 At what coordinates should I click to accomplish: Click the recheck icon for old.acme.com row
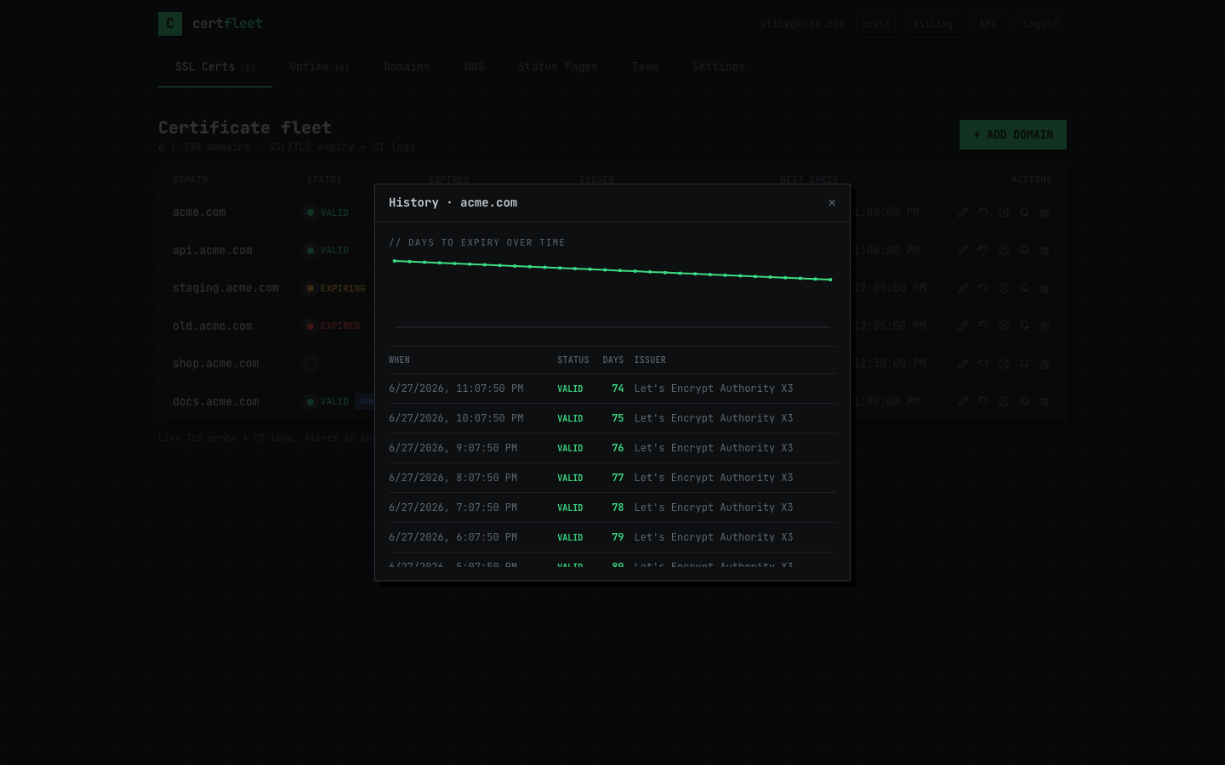point(983,326)
